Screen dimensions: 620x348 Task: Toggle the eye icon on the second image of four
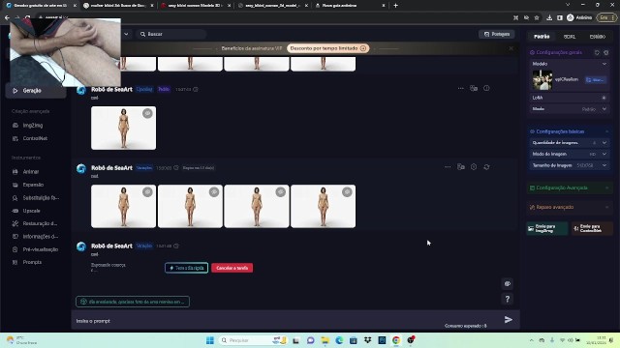point(214,191)
